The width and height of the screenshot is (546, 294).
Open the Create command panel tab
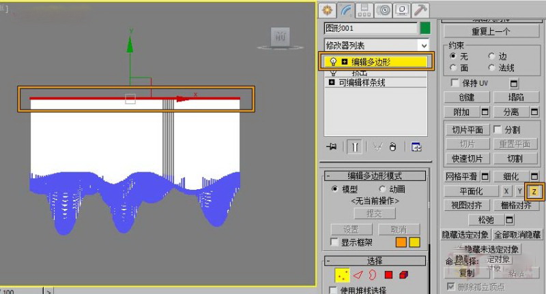tap(328, 10)
